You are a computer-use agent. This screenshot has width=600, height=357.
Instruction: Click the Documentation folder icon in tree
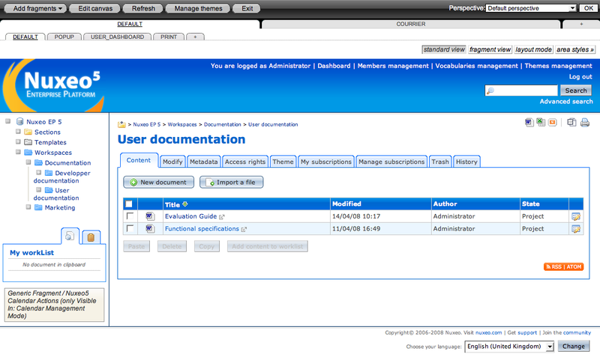coord(38,162)
